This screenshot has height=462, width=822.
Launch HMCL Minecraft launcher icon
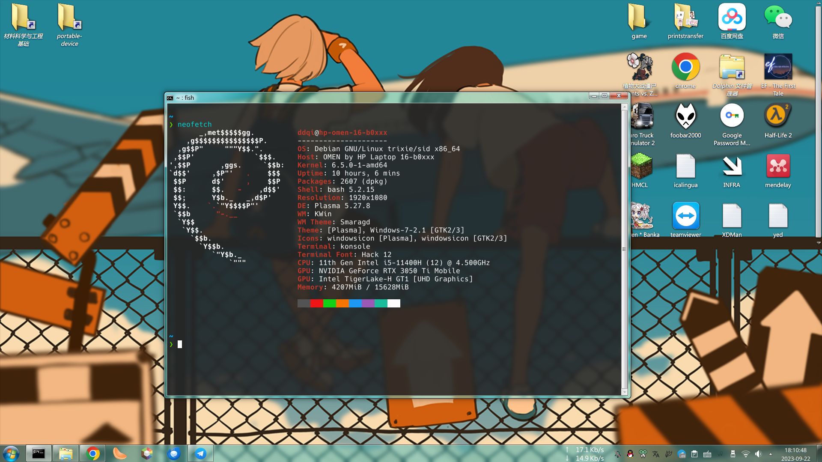pyautogui.click(x=641, y=170)
